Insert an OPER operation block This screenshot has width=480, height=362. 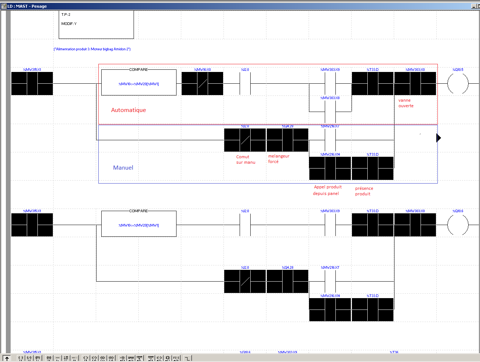[131, 358]
